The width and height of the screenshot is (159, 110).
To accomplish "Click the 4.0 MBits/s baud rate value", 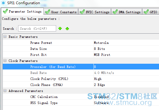I will click(104, 73).
